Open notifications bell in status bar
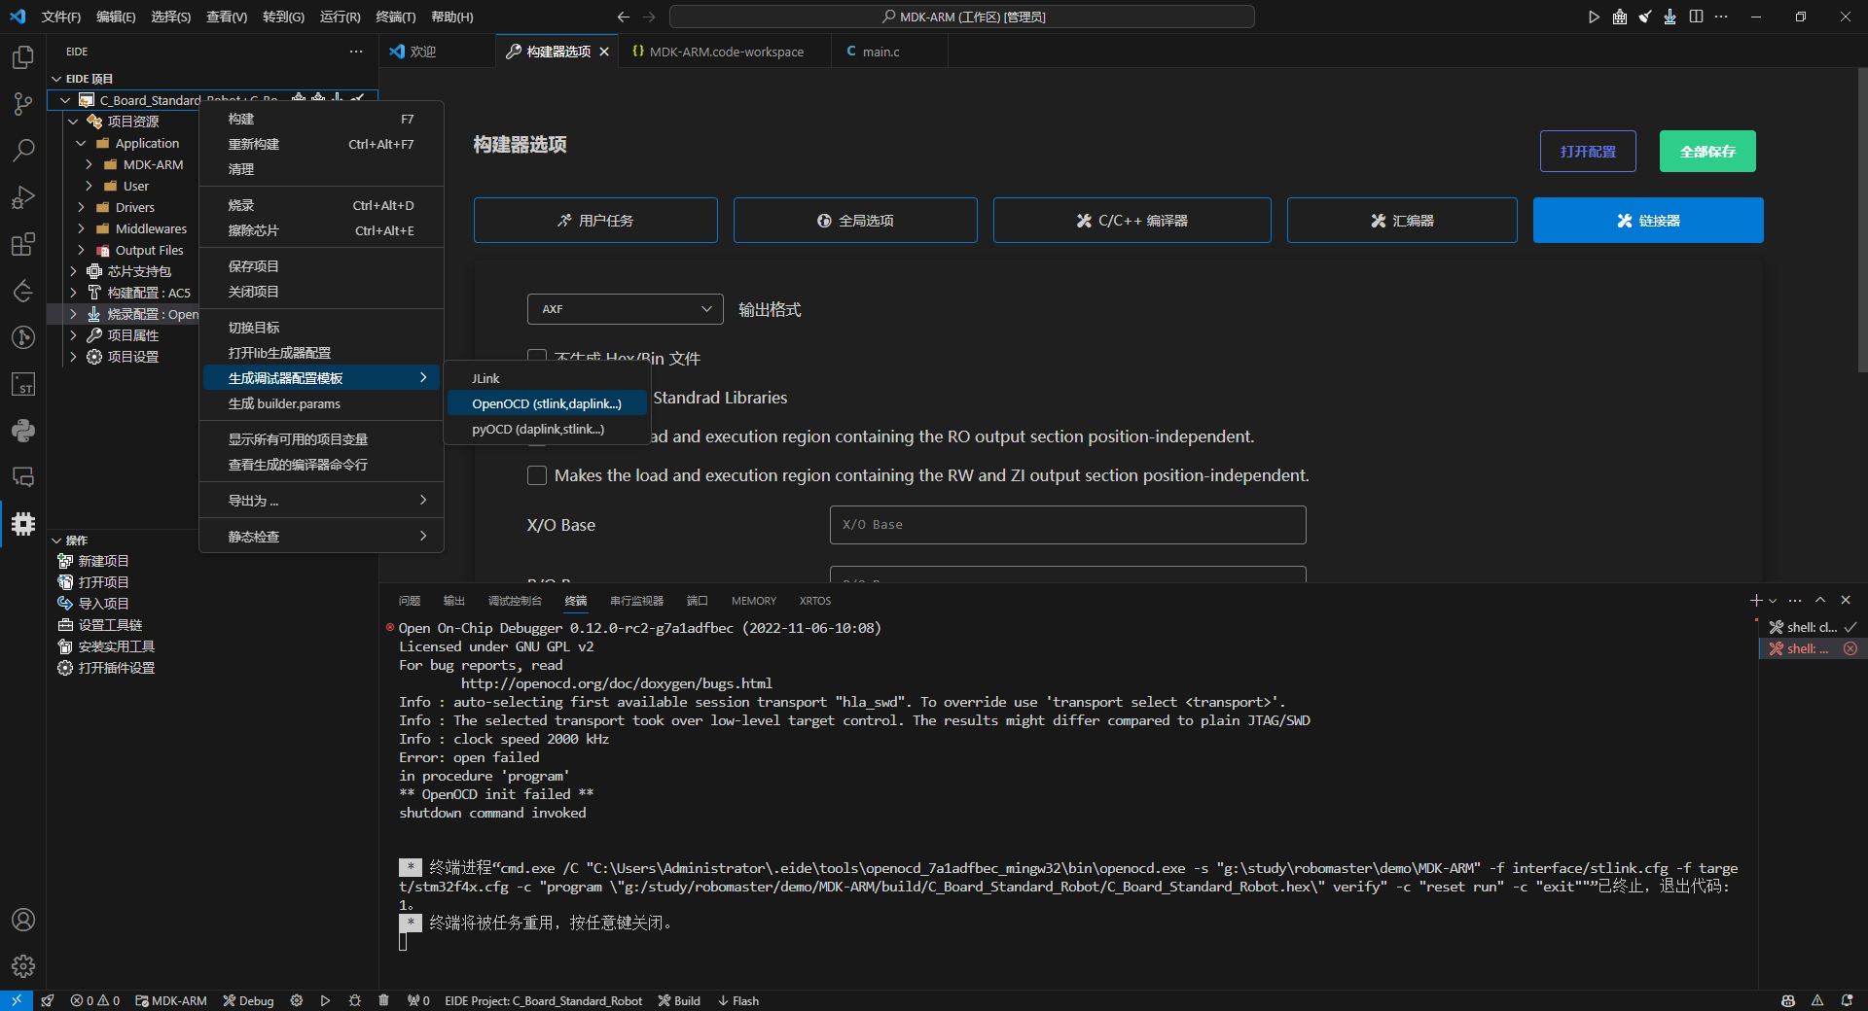 click(1847, 1000)
